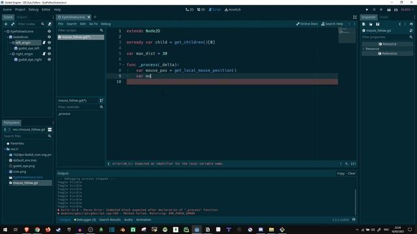This screenshot has height=234, width=417.
Task: Open the Debugger (3) bottom panel
Action: (x=85, y=220)
